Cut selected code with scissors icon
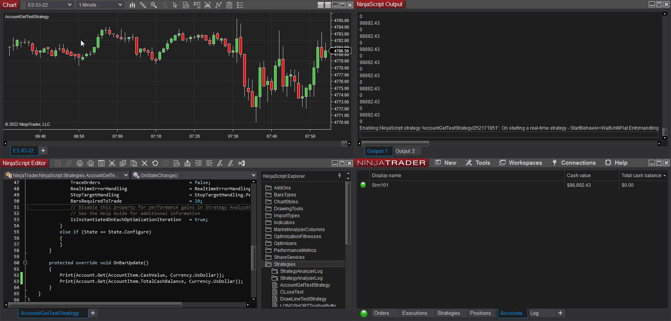671x321 pixels. pyautogui.click(x=112, y=163)
